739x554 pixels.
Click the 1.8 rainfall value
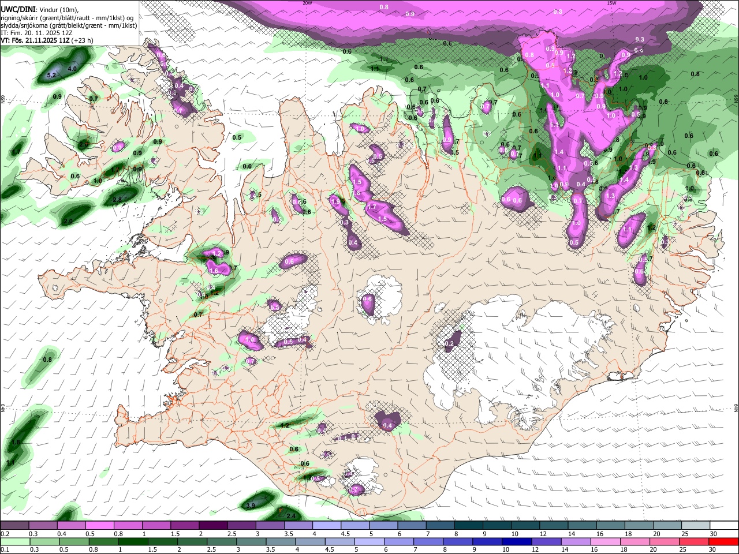click(x=16, y=442)
